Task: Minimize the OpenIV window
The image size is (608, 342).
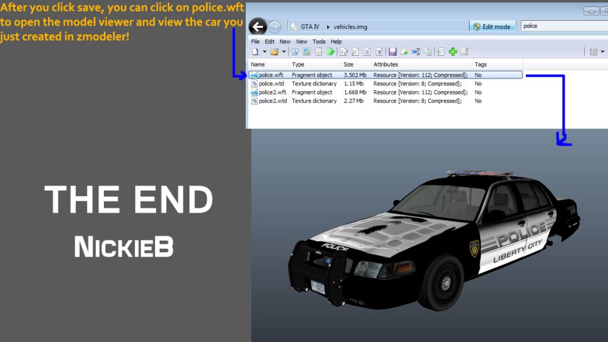Action: tap(591, 11)
